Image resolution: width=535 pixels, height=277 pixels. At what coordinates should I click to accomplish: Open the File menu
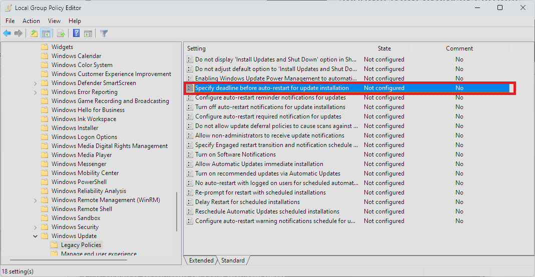coord(10,21)
